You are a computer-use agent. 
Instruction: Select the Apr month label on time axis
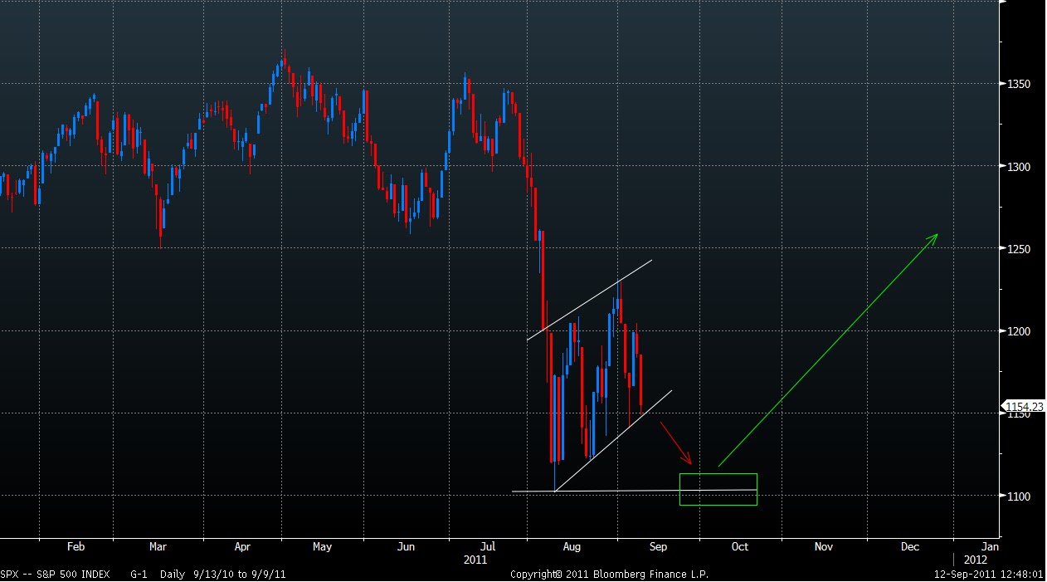(242, 547)
